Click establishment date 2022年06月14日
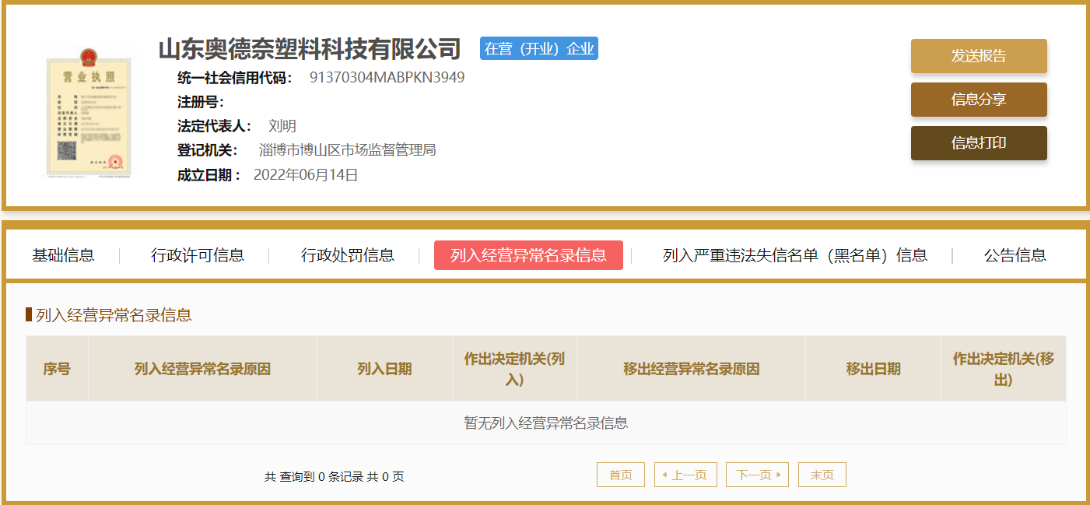The height and width of the screenshot is (505, 1090). [x=306, y=175]
